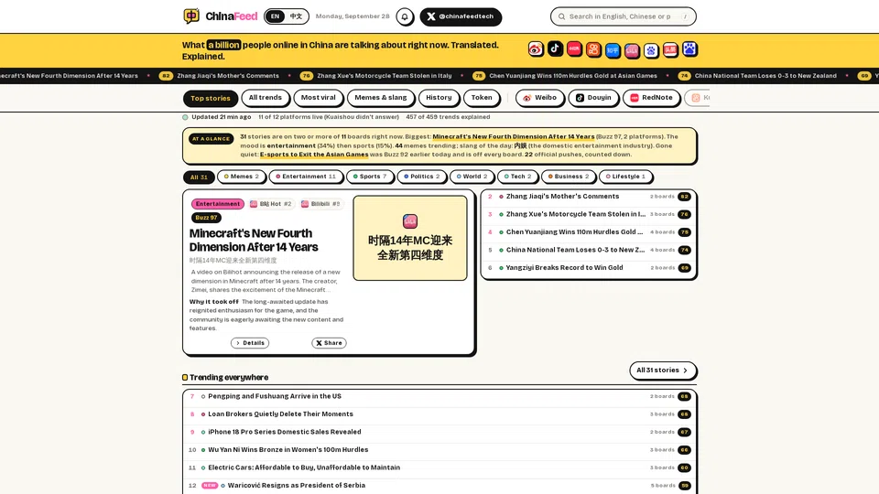The width and height of the screenshot is (879, 494).
Task: Open @chinafeedtech X profile button
Action: [x=461, y=16]
